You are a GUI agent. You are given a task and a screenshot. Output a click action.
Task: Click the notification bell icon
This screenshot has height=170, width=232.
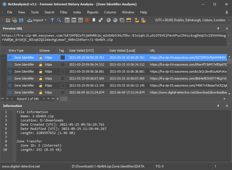point(226,12)
